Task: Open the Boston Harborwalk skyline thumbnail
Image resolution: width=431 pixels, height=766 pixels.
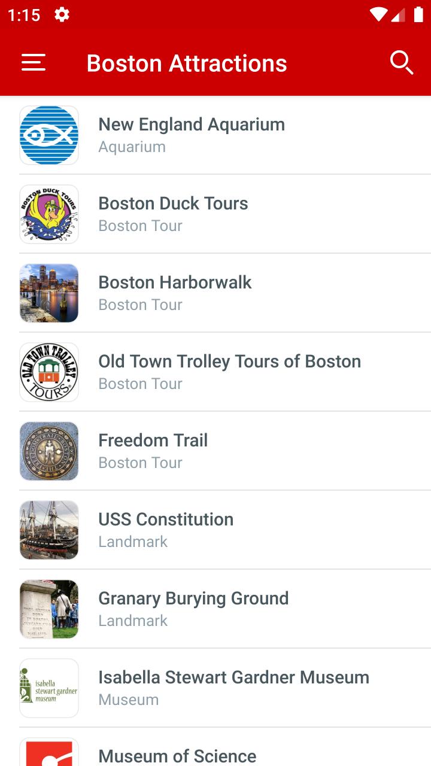Action: click(49, 293)
